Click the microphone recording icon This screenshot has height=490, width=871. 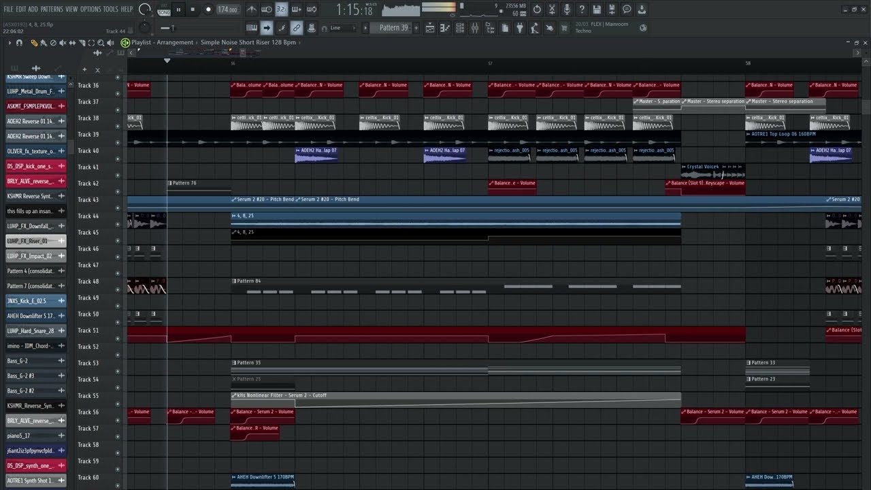click(x=566, y=10)
